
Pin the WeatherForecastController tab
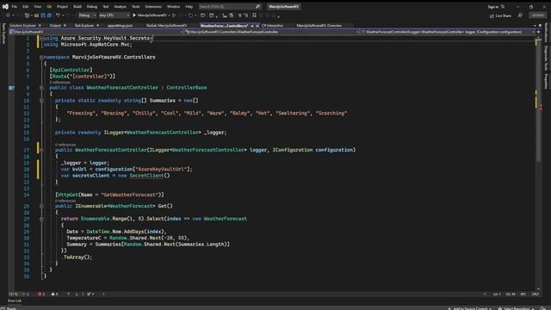(252, 26)
